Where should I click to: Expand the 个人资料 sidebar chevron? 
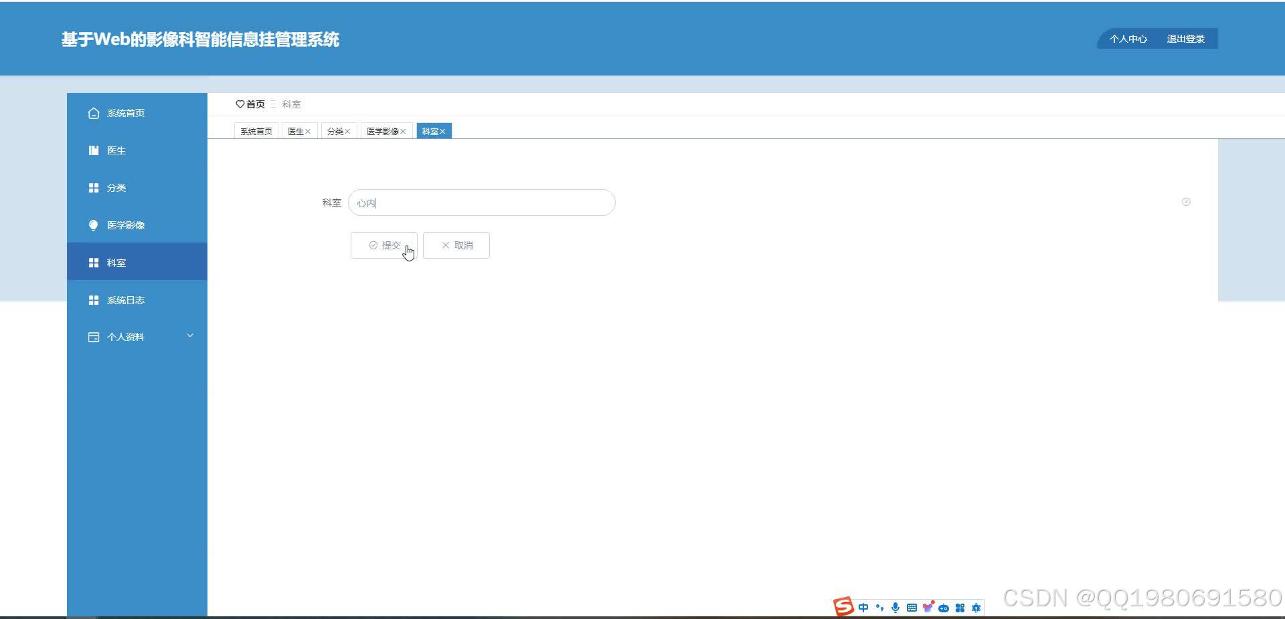190,336
